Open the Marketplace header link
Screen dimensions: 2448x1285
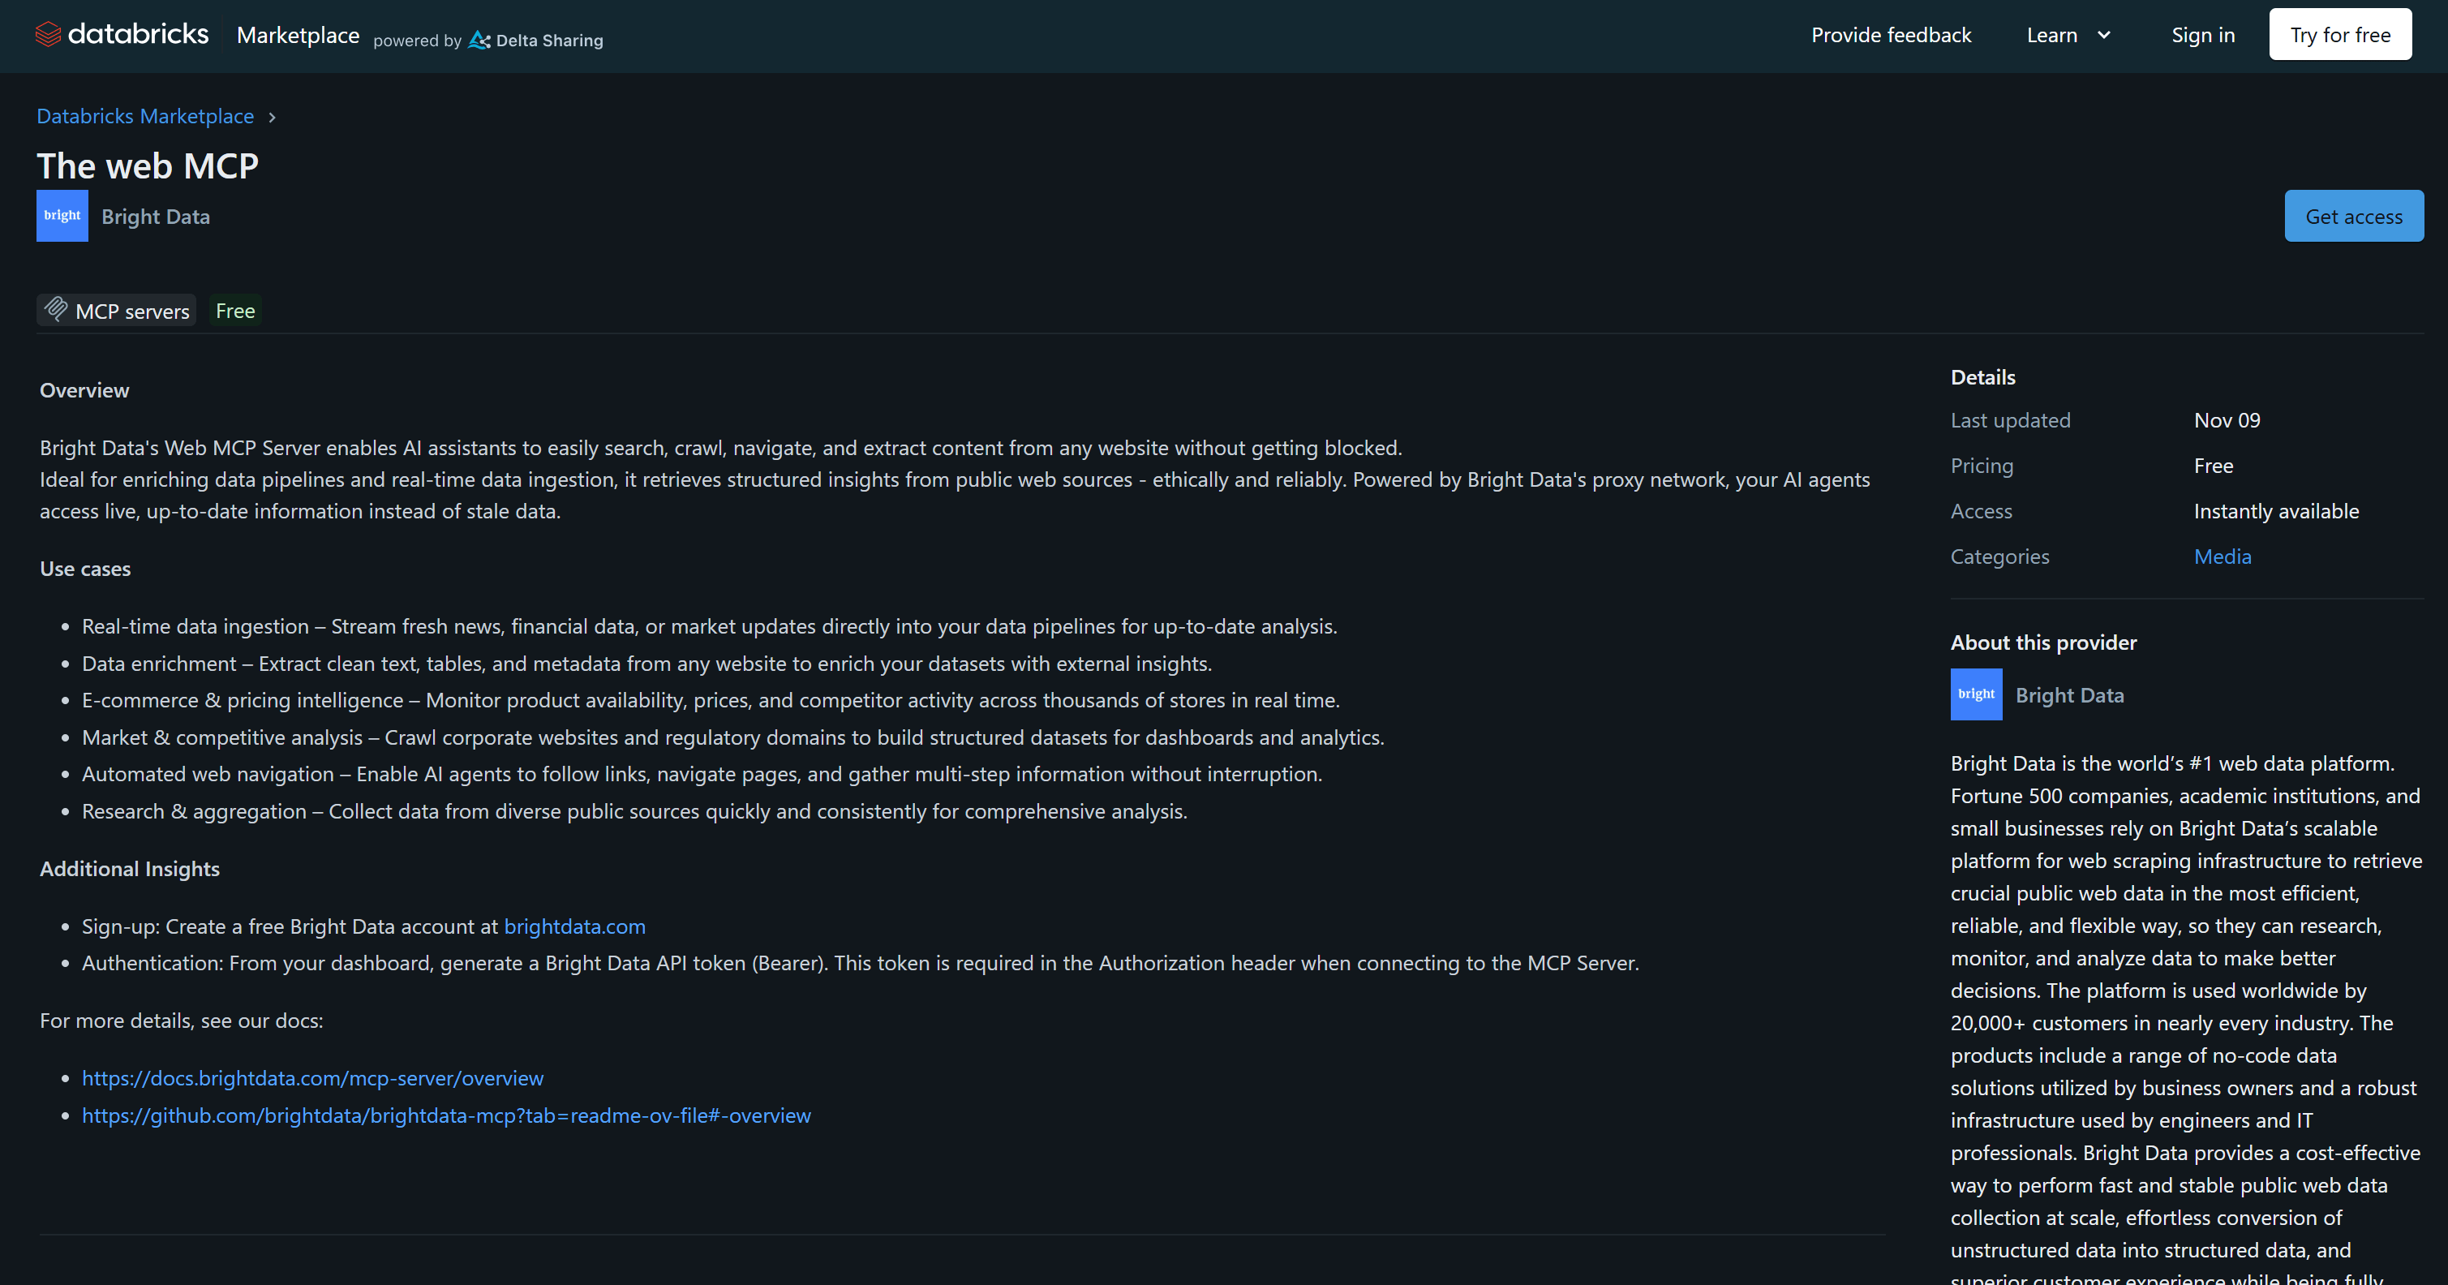[298, 35]
